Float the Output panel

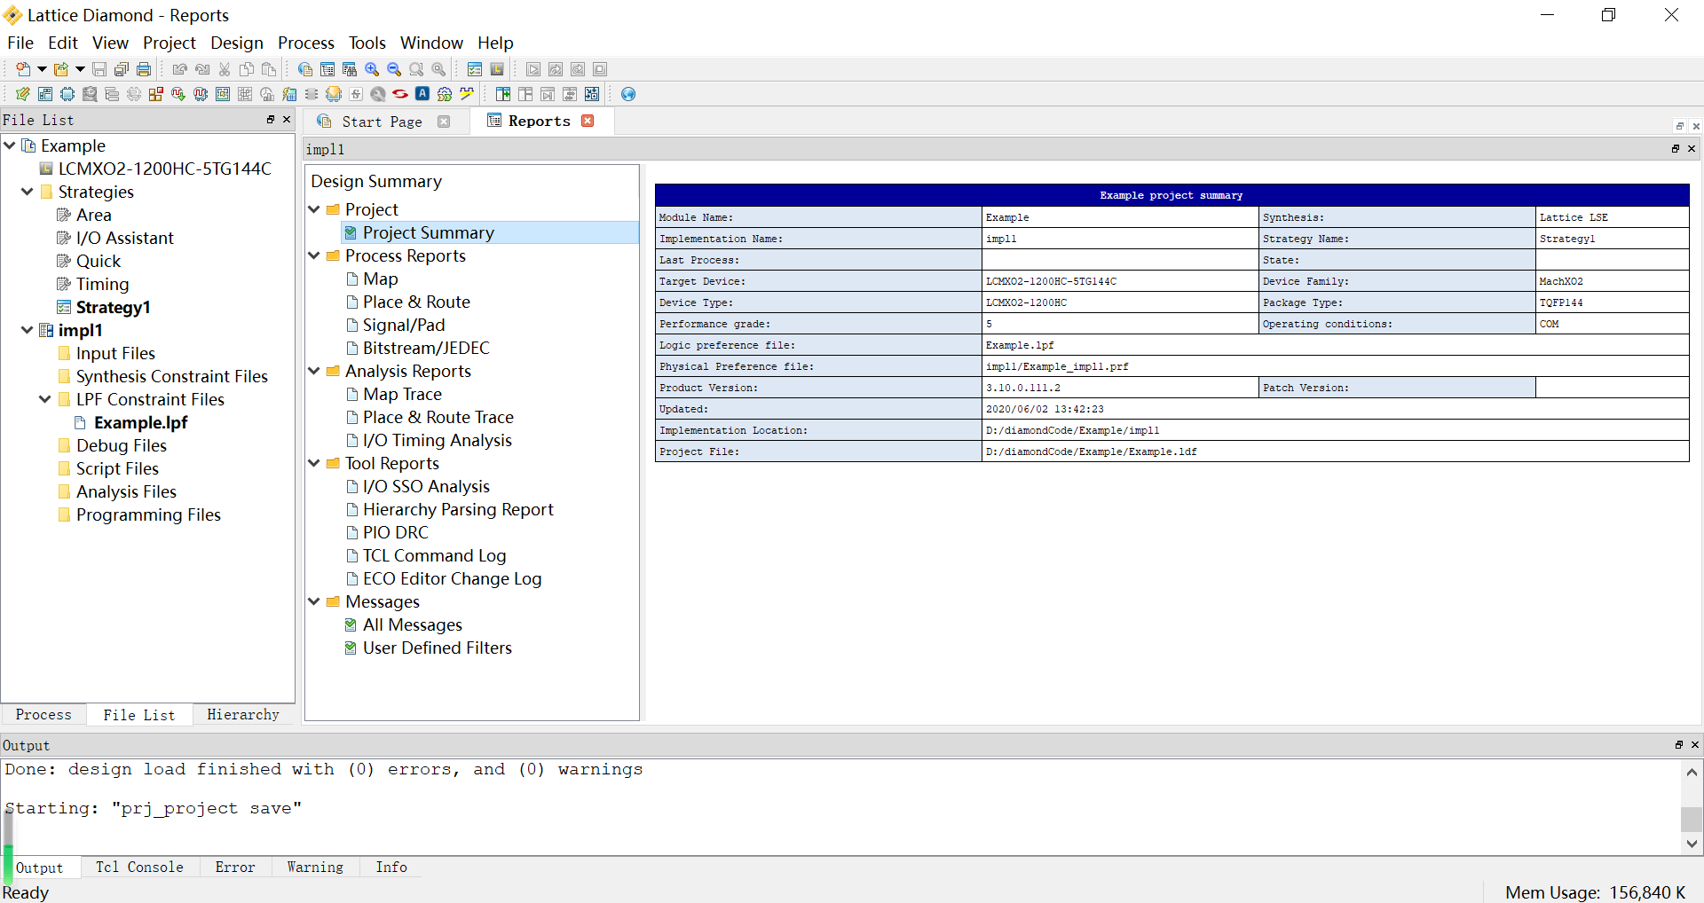[1679, 745]
